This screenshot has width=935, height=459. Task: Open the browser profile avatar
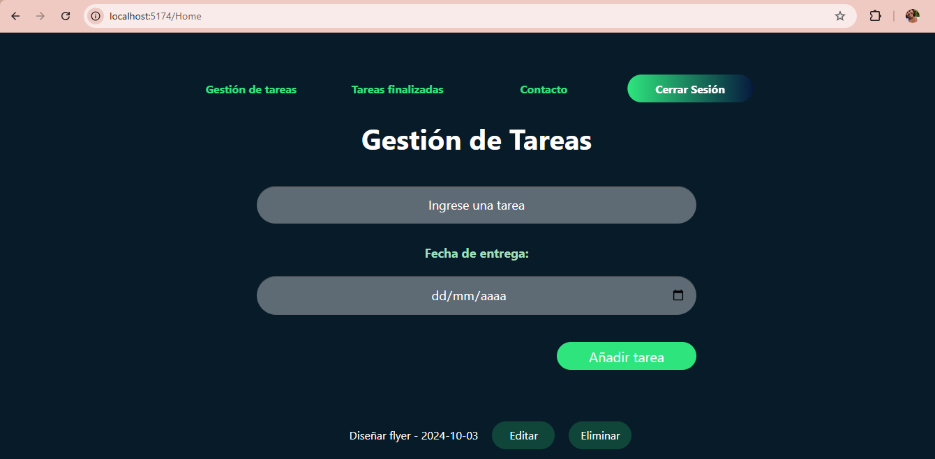pos(912,15)
